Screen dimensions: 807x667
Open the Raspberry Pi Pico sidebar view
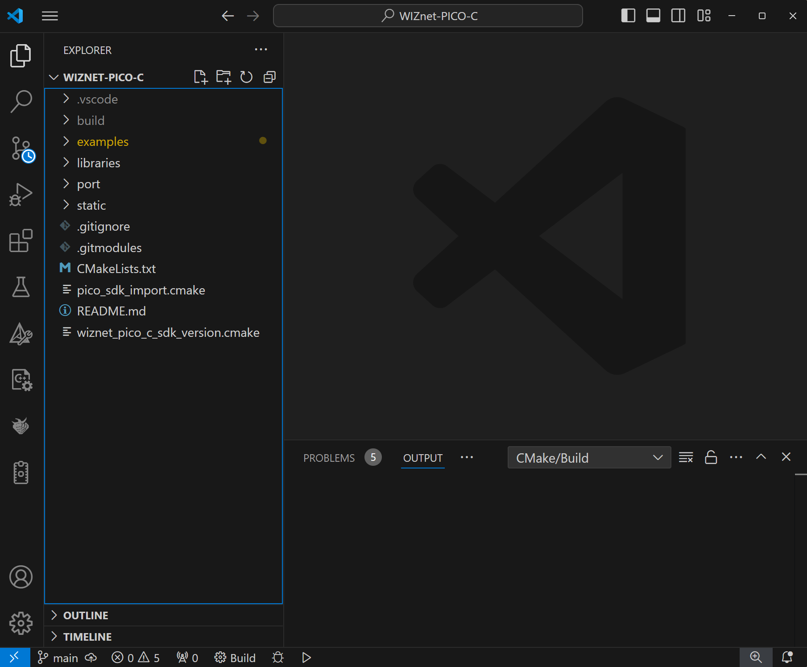[x=21, y=427]
